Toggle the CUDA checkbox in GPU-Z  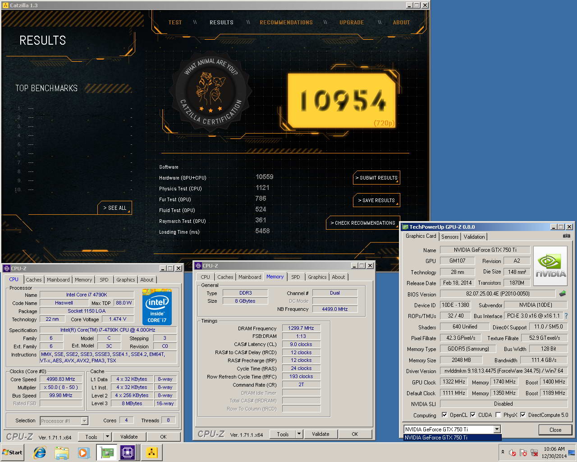(473, 415)
